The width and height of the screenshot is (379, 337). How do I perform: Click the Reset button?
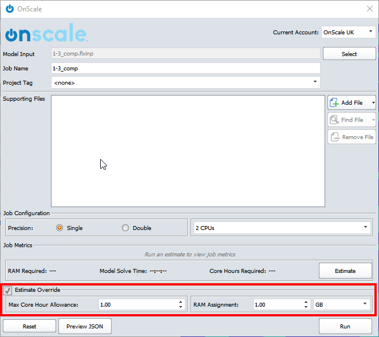30,326
